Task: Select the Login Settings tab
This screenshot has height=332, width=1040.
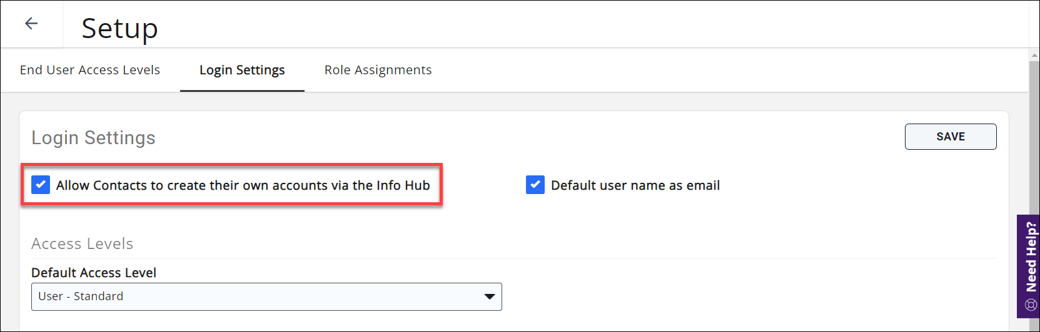Action: 242,70
